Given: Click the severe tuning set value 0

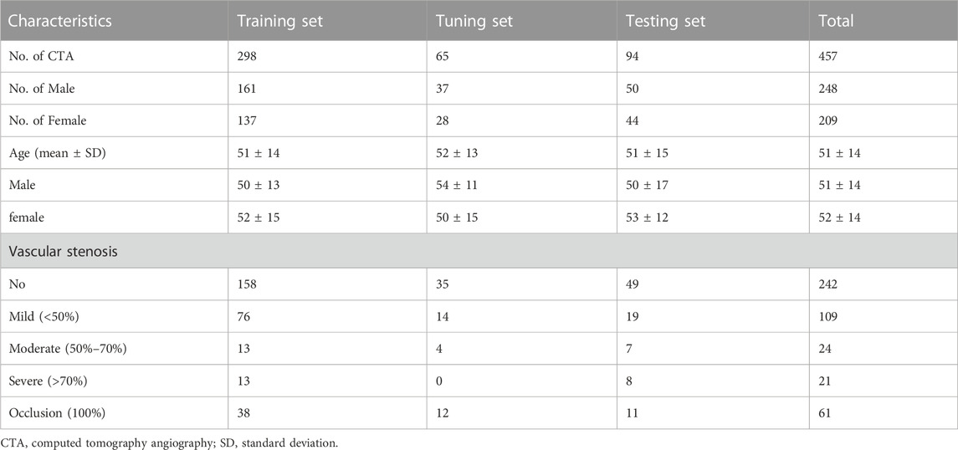Looking at the screenshot, I should coord(439,380).
